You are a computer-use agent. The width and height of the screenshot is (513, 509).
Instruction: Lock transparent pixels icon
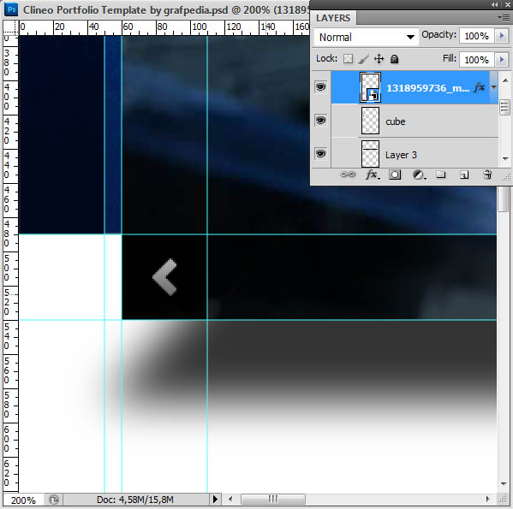348,59
